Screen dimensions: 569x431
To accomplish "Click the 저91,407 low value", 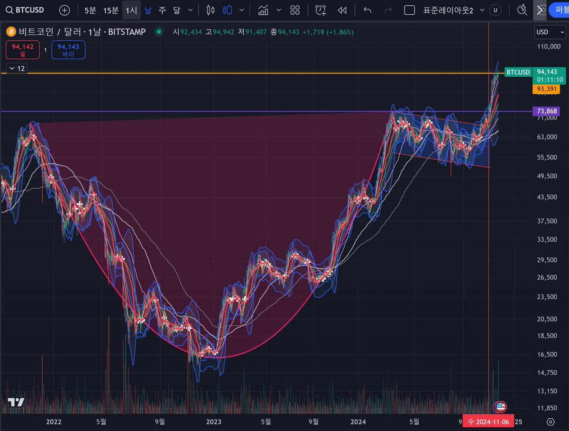I will [253, 32].
